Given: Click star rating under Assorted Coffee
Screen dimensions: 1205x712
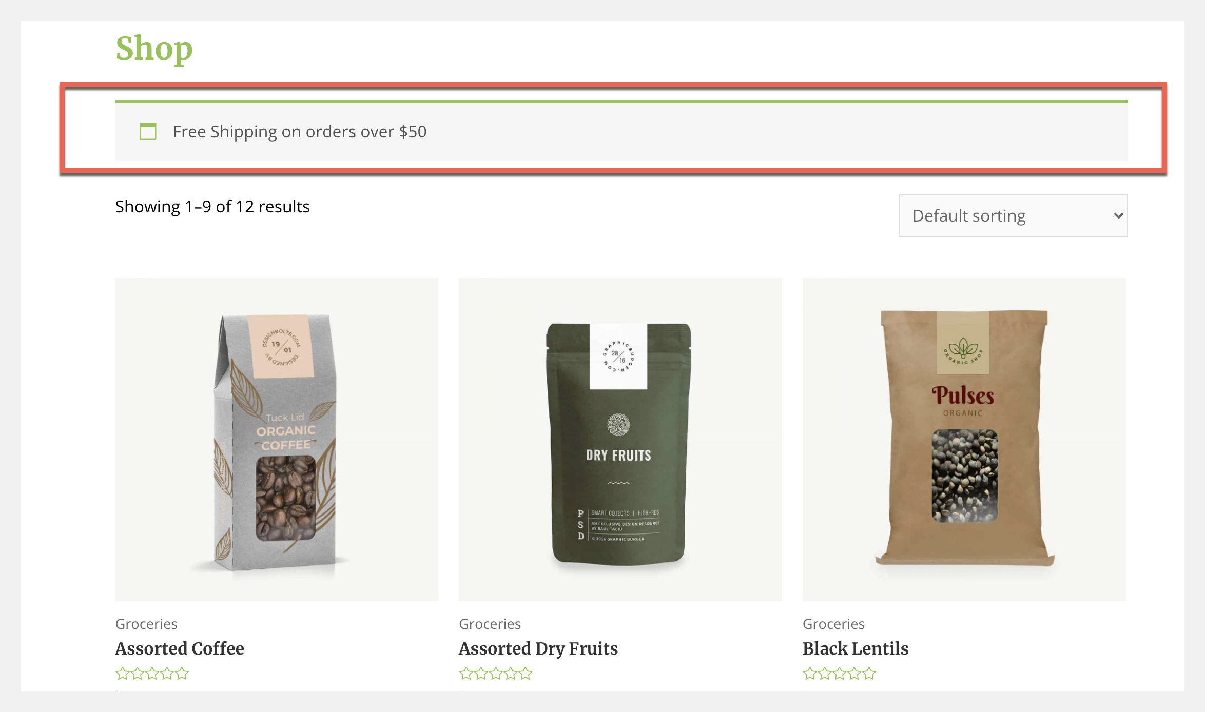Looking at the screenshot, I should (x=152, y=674).
